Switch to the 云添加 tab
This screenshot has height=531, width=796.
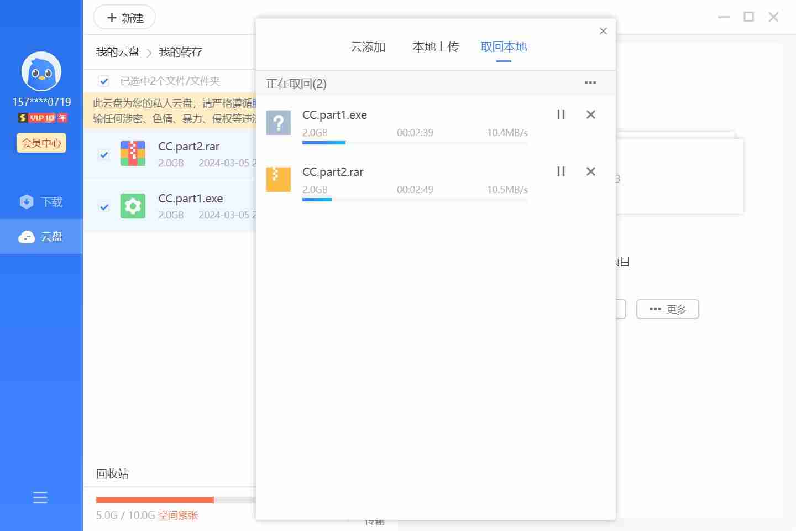tap(368, 47)
